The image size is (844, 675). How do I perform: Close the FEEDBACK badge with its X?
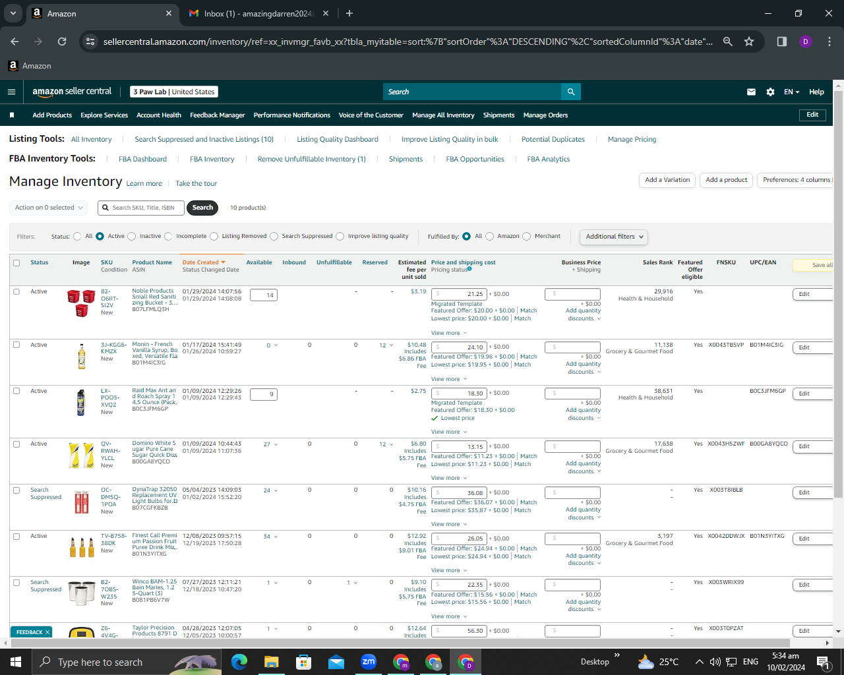coord(47,632)
